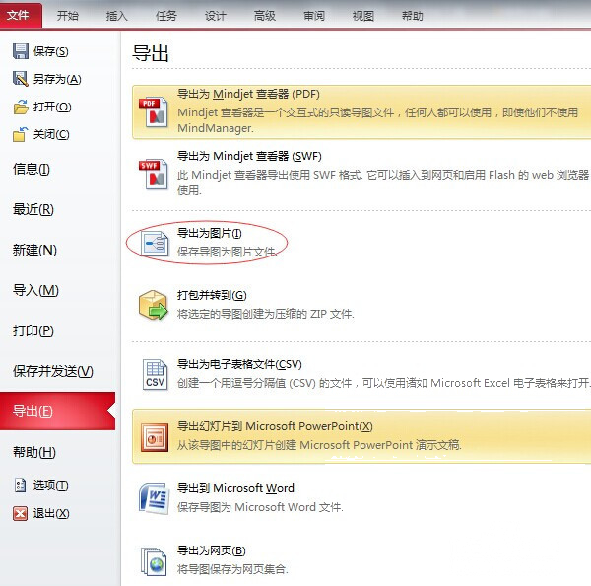This screenshot has height=586, width=591.
Task: Select 另存为(A) in the sidebar
Action: click(57, 79)
